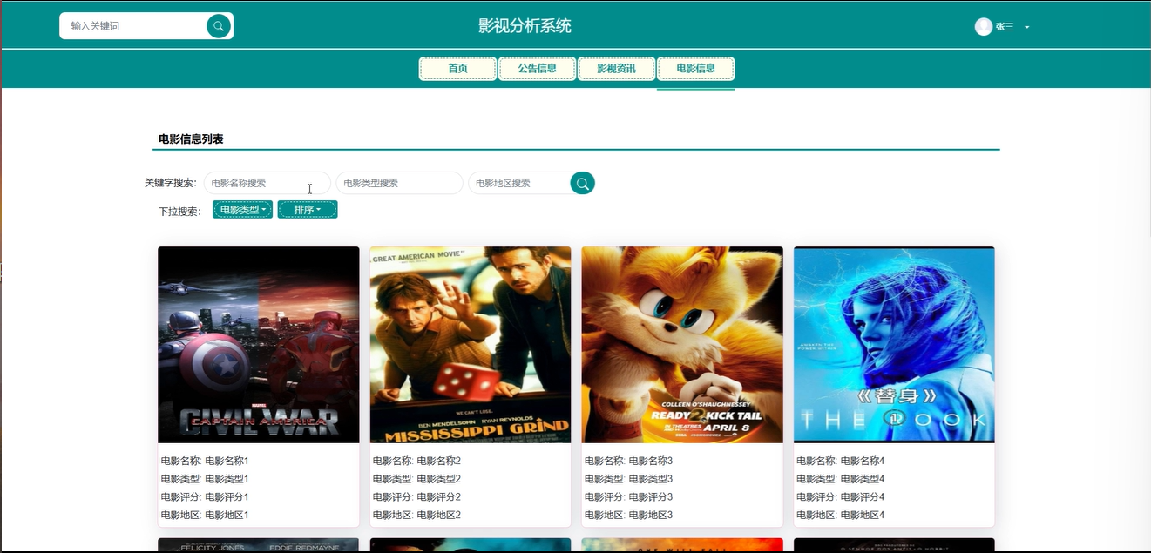The image size is (1151, 553).
Task: Go to the 首页 tab
Action: [458, 69]
